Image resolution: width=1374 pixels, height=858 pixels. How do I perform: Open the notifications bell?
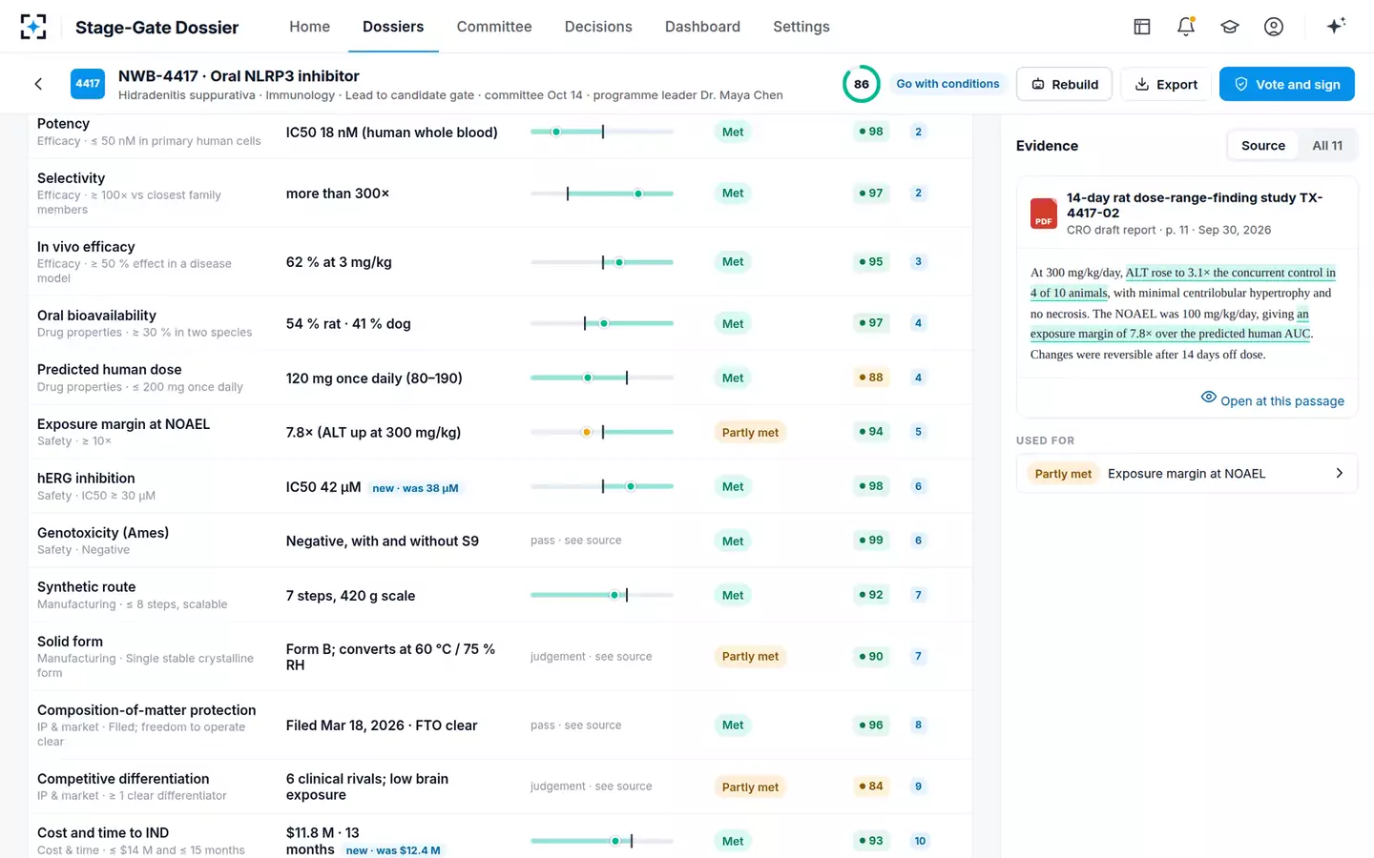(x=1186, y=27)
